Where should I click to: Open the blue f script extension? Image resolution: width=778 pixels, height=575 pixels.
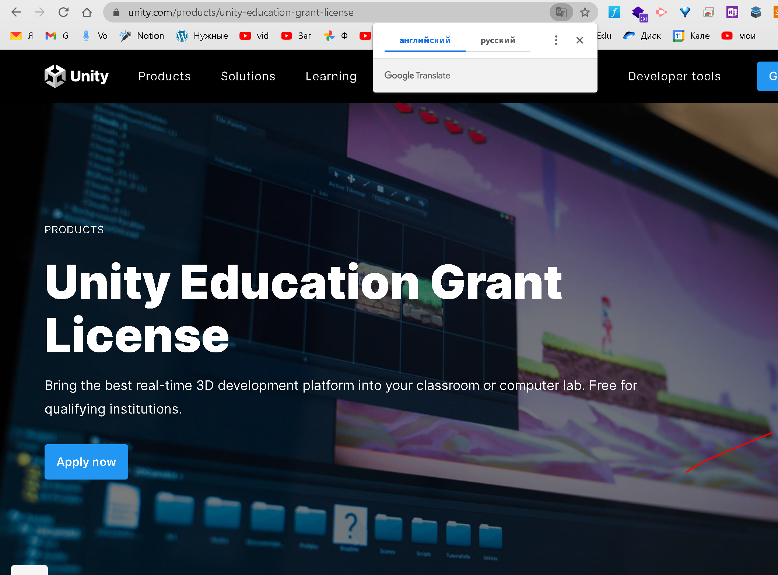[614, 13]
